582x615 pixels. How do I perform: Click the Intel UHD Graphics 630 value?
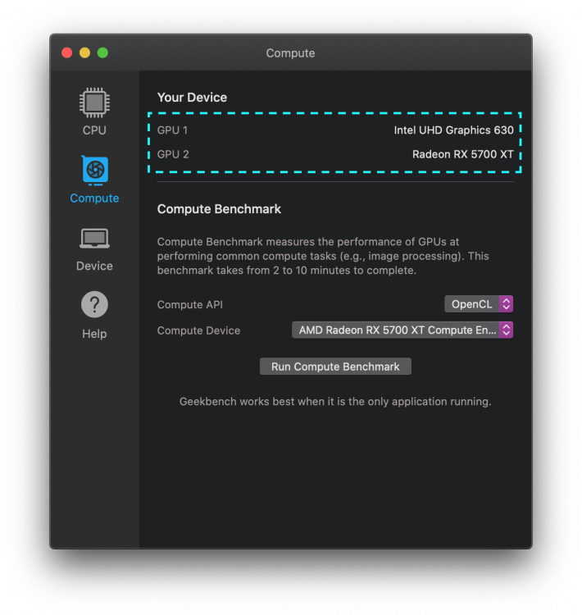[454, 130]
